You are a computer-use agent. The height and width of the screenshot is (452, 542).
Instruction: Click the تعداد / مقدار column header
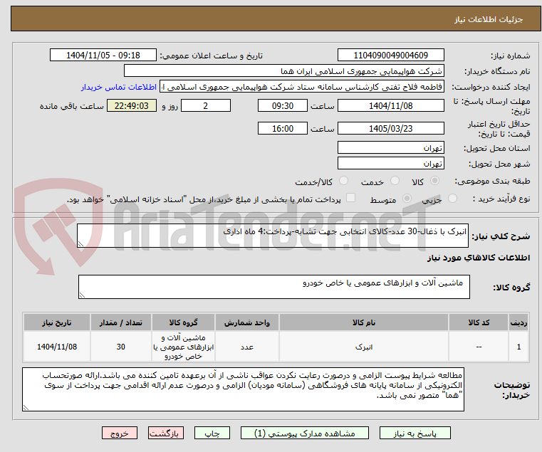[120, 322]
